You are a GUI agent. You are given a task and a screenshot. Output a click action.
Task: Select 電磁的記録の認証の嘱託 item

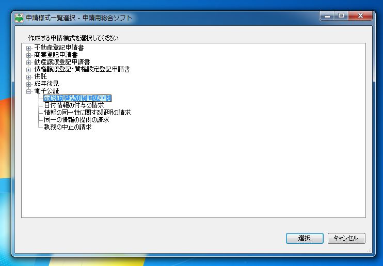coord(77,98)
